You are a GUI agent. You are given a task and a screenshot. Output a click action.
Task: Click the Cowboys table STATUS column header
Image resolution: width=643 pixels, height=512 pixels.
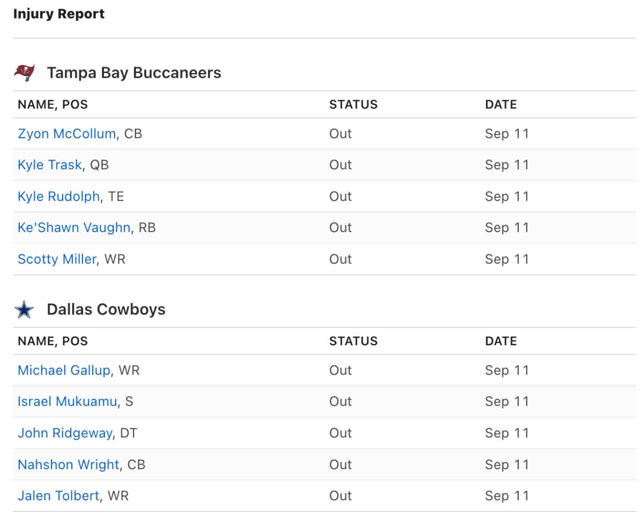pos(353,341)
